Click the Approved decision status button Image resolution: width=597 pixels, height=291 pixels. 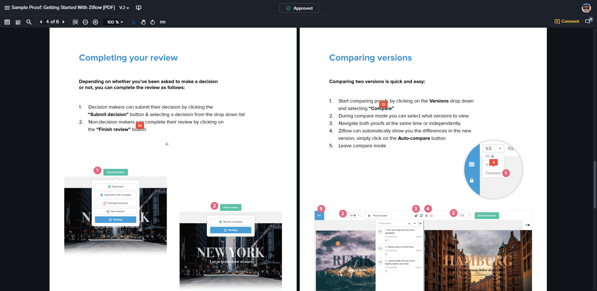click(299, 8)
